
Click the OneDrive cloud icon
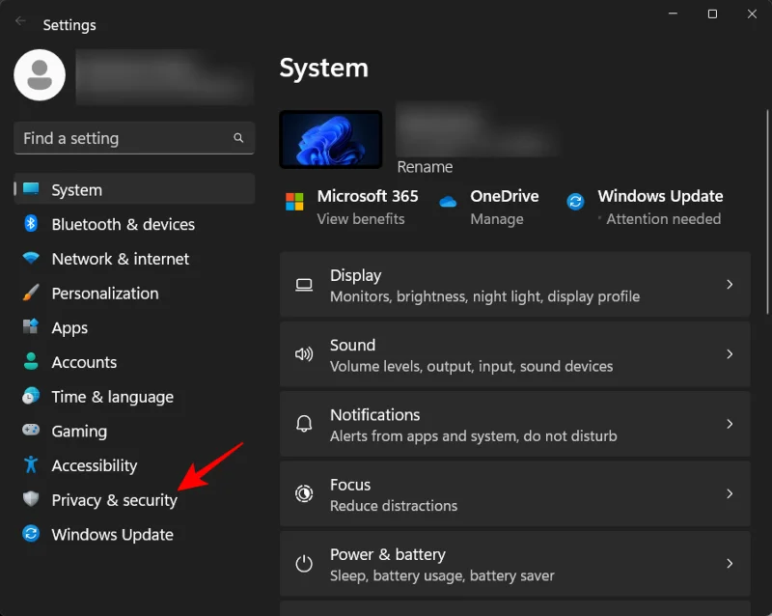[447, 201]
